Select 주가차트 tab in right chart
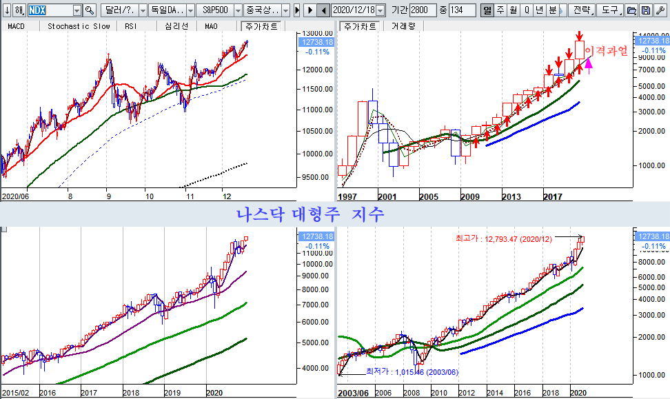This screenshot has width=670, height=399. coord(361,26)
